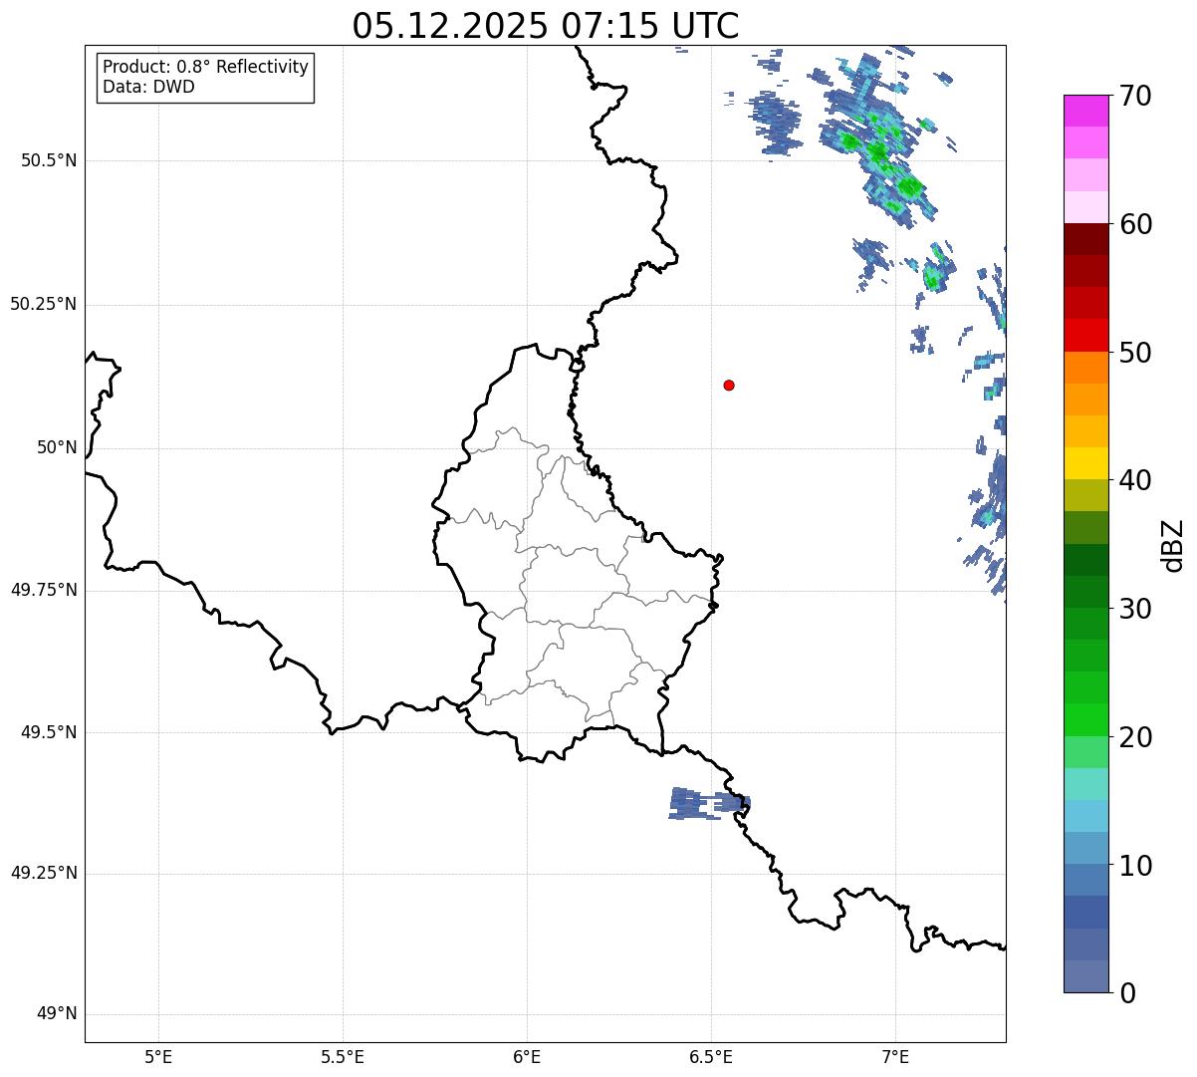Viewport: 1197px width, 1077px height.
Task: Click the 70 colorbar tick label
Action: point(1135,96)
